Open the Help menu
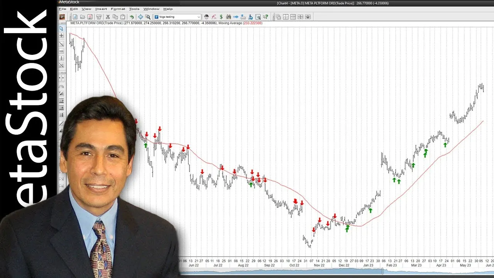 168,9
